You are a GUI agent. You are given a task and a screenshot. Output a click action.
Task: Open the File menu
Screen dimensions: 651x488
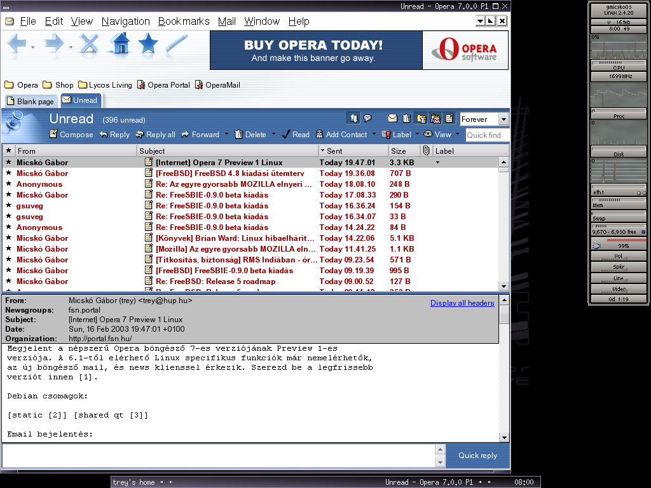tap(28, 21)
